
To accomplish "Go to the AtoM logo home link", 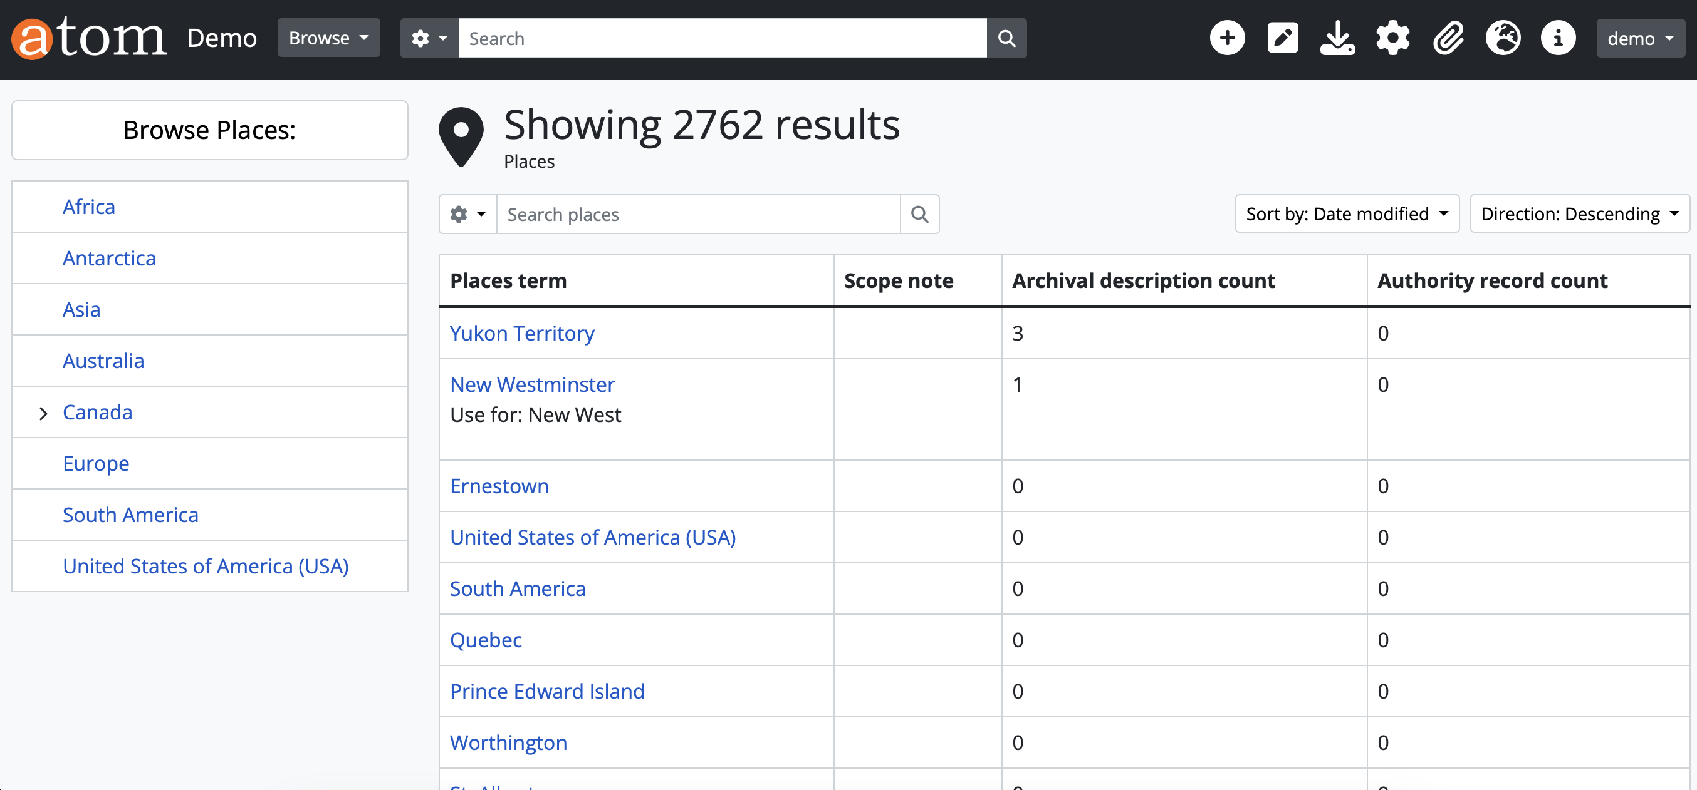I will 89,38.
